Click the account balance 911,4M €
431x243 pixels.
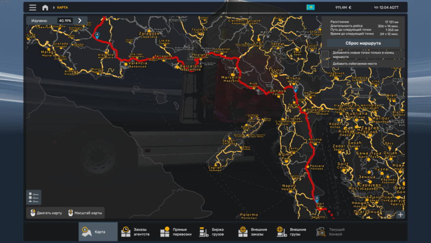(x=344, y=7)
